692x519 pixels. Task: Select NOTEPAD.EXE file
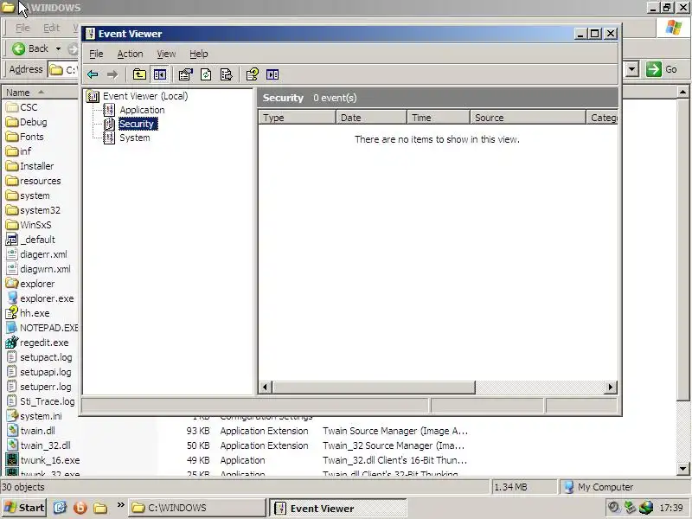click(48, 328)
